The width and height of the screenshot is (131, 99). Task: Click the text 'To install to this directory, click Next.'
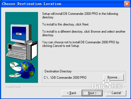66,24
